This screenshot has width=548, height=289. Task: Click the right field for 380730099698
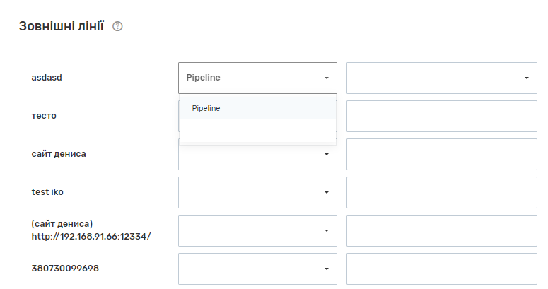[441, 269]
